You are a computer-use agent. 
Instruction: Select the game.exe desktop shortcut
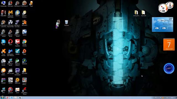click(x=11, y=90)
